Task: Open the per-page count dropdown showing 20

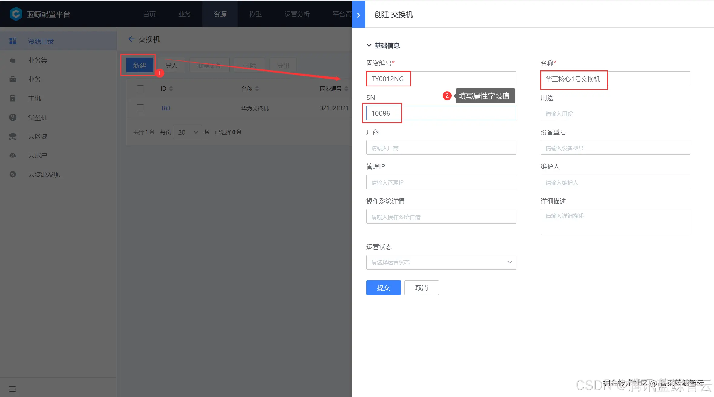Action: (187, 132)
